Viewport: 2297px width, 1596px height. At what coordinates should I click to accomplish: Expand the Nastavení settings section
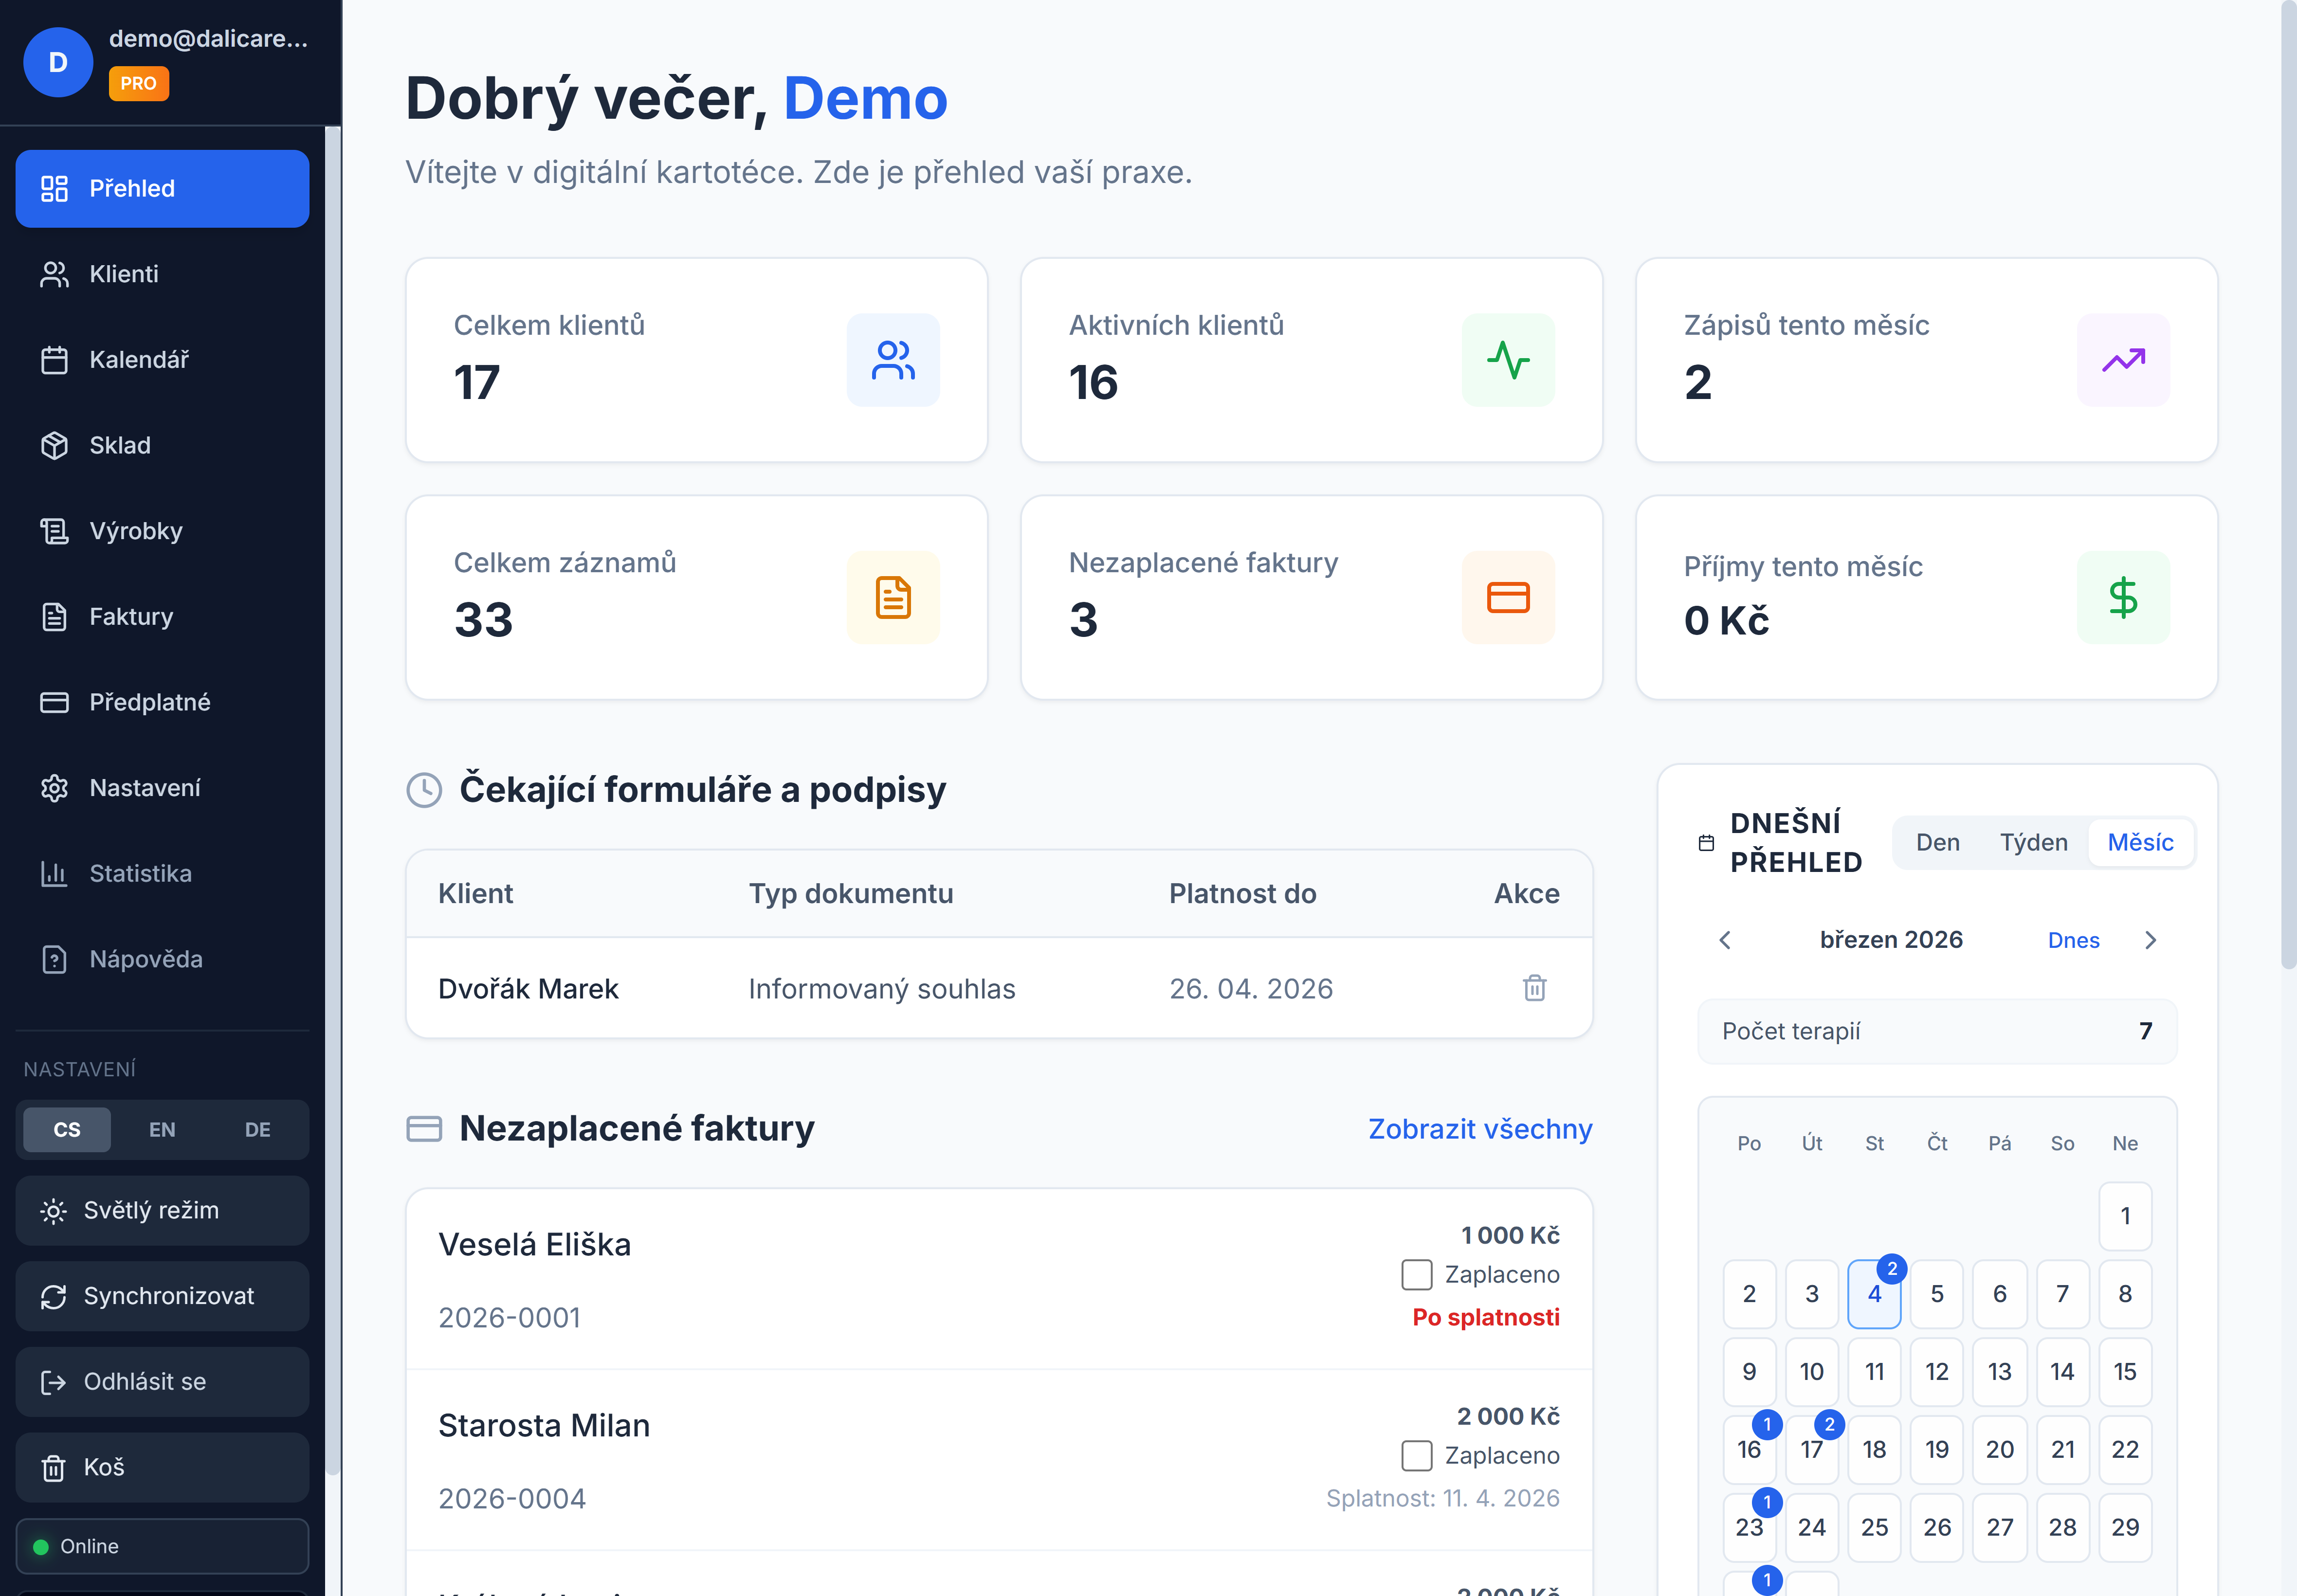click(x=145, y=787)
